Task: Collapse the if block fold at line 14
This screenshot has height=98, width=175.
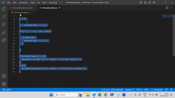Action: tap(17, 56)
